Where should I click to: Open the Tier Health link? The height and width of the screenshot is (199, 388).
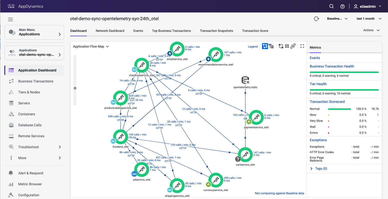point(318,84)
